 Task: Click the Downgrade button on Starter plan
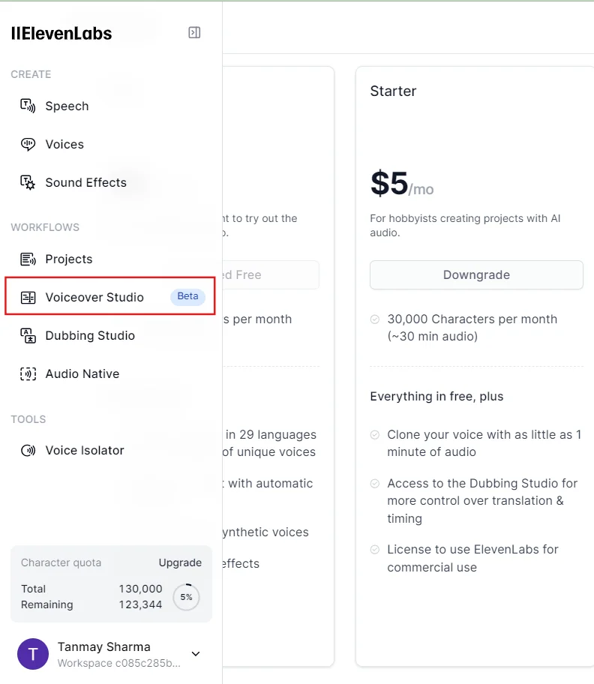click(476, 274)
